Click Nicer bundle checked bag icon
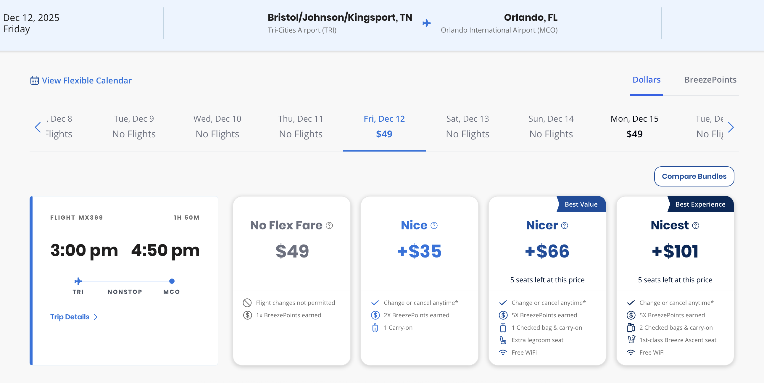 point(503,328)
